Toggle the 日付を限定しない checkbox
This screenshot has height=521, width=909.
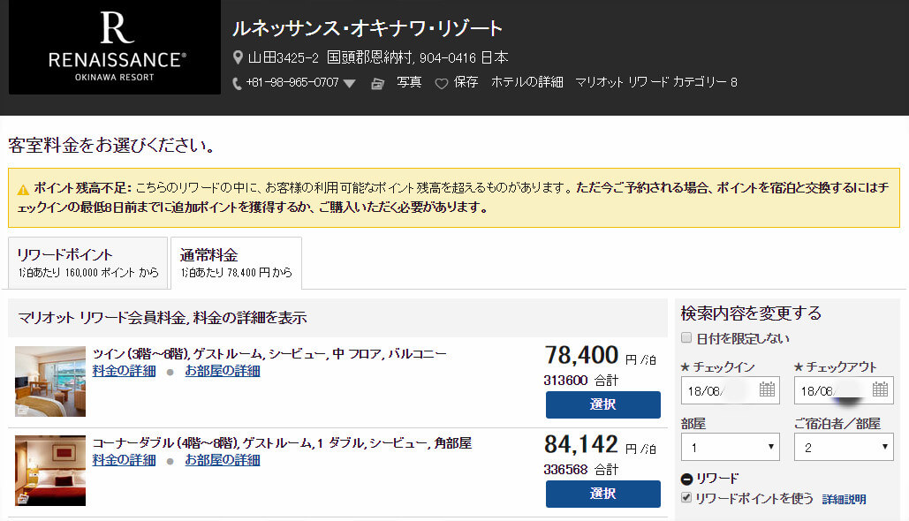click(687, 338)
